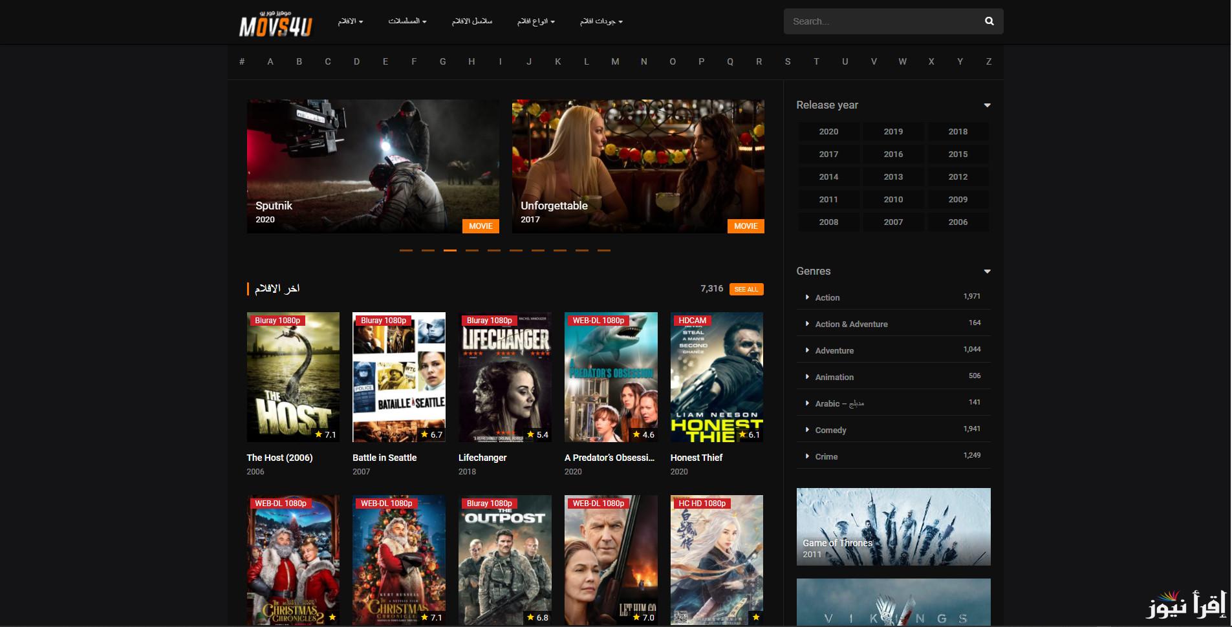
Task: Select release year 2009
Action: 958,199
